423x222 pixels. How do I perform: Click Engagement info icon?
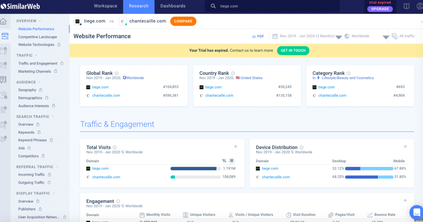[118, 201]
